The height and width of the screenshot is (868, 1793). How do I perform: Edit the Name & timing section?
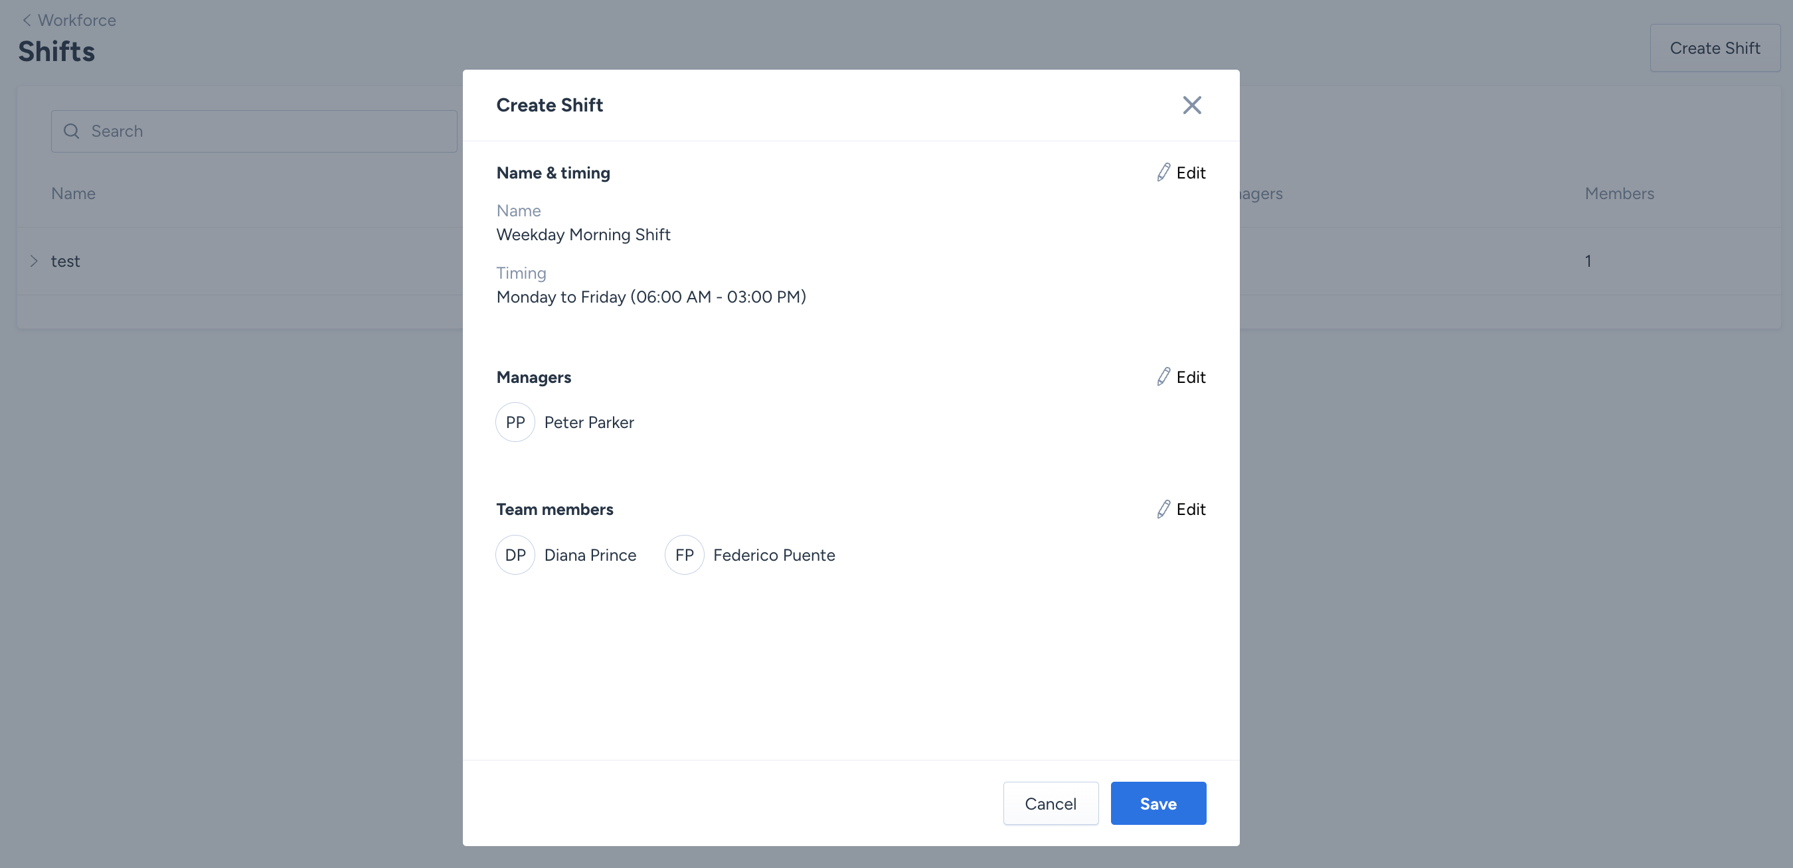[x=1181, y=173]
